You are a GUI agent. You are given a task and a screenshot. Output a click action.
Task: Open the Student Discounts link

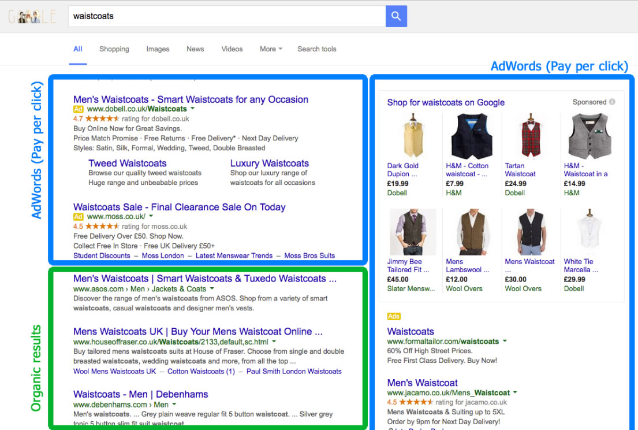pos(102,255)
